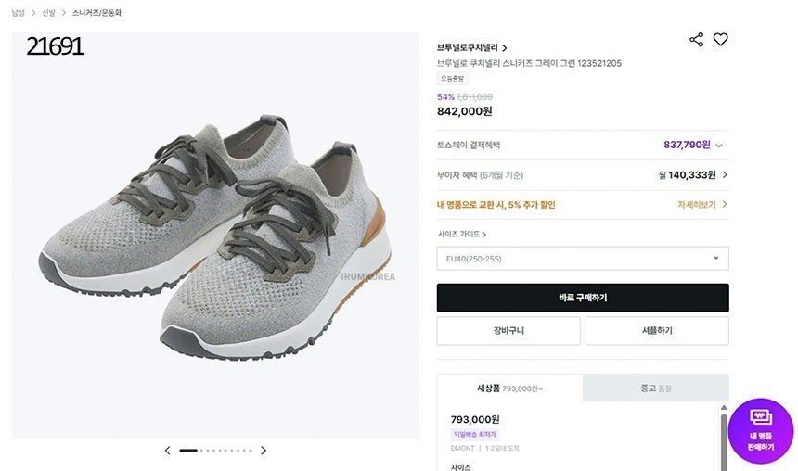Viewport: 798px width, 471px height.
Task: Add product to wishlist with heart icon
Action: pyautogui.click(x=720, y=39)
